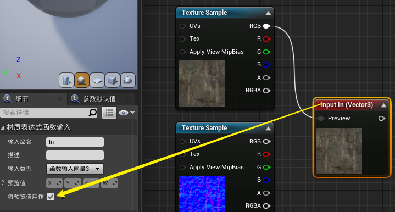Click green G output pin on normal-map Texture Sample

pyautogui.click(x=266, y=167)
